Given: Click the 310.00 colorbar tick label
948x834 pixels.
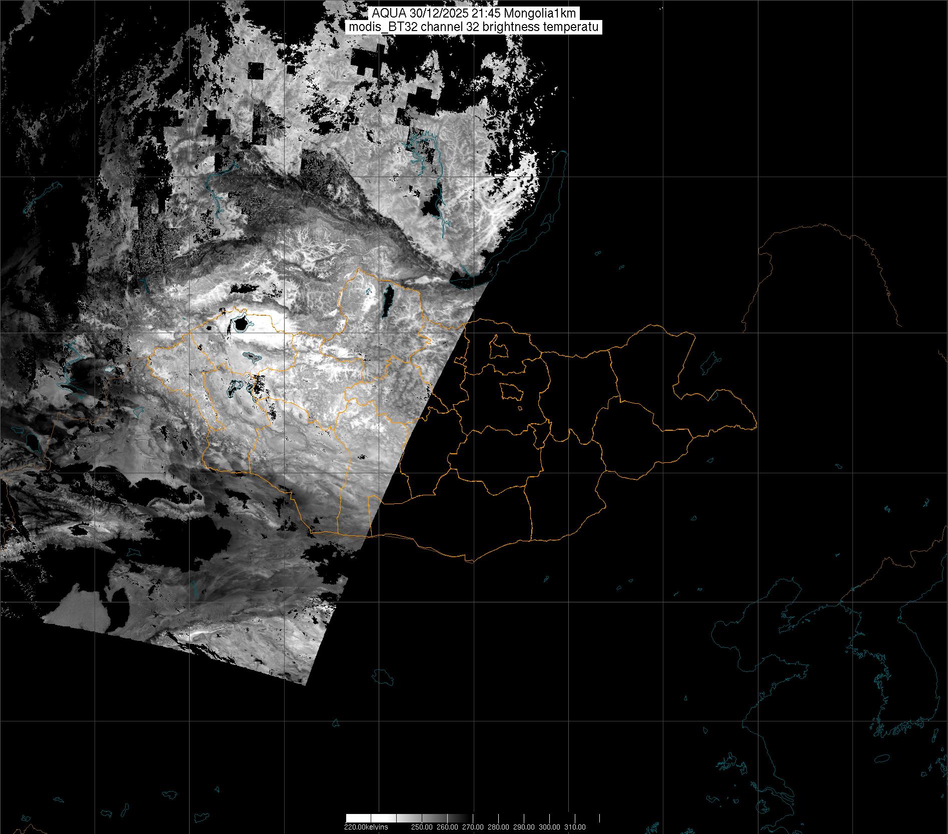Looking at the screenshot, I should (x=575, y=827).
